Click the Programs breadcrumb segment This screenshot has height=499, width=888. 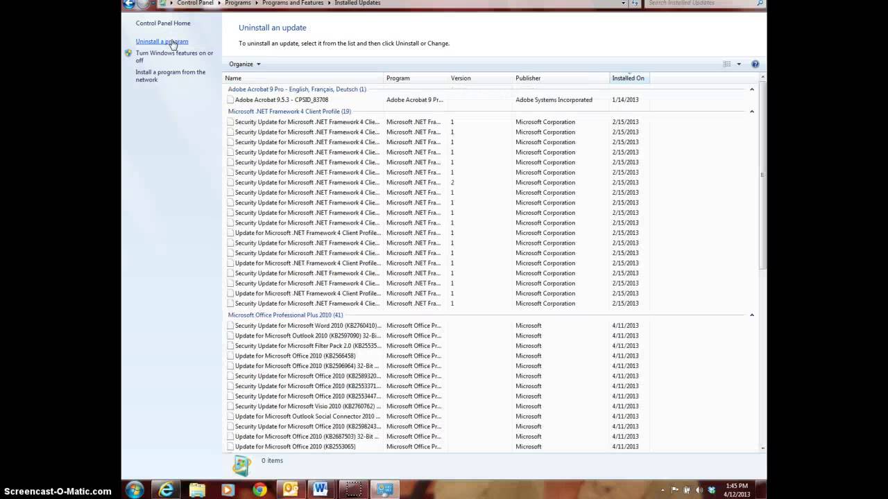coord(238,3)
